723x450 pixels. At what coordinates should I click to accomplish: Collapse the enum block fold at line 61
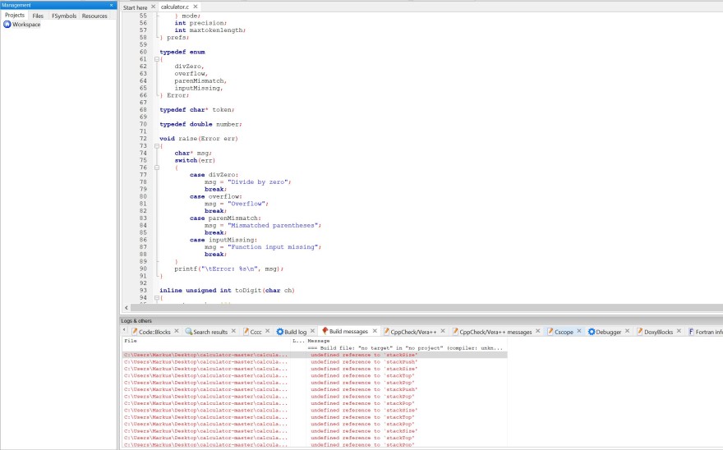tap(157, 59)
